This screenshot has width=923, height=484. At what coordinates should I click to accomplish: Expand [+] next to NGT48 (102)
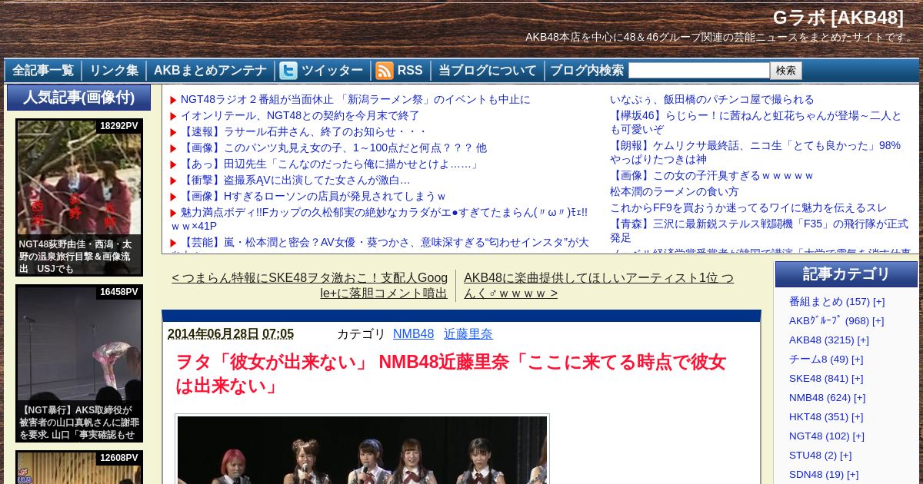pos(858,436)
